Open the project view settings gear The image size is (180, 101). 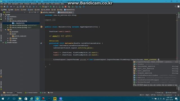point(35,12)
